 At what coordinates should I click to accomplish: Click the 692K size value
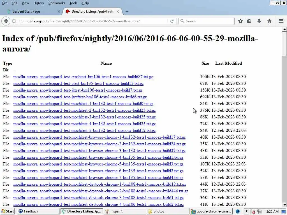205,97
